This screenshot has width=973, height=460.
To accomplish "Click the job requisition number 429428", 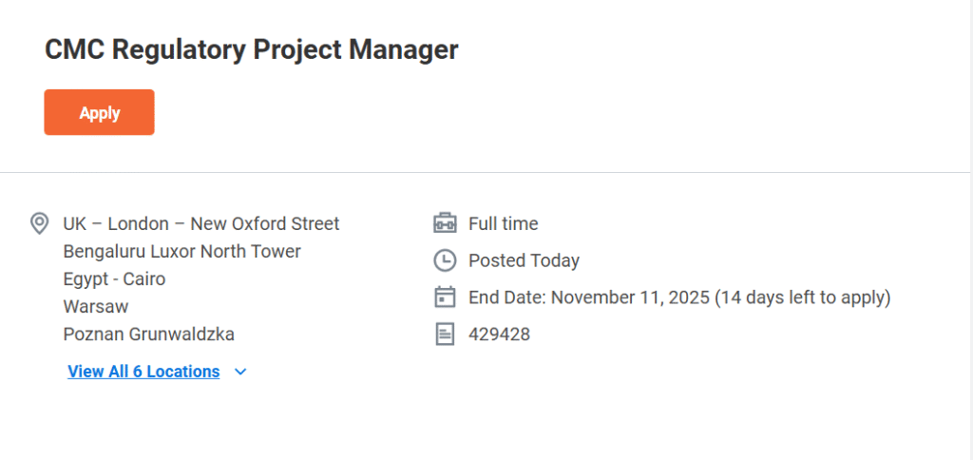I will (x=499, y=335).
